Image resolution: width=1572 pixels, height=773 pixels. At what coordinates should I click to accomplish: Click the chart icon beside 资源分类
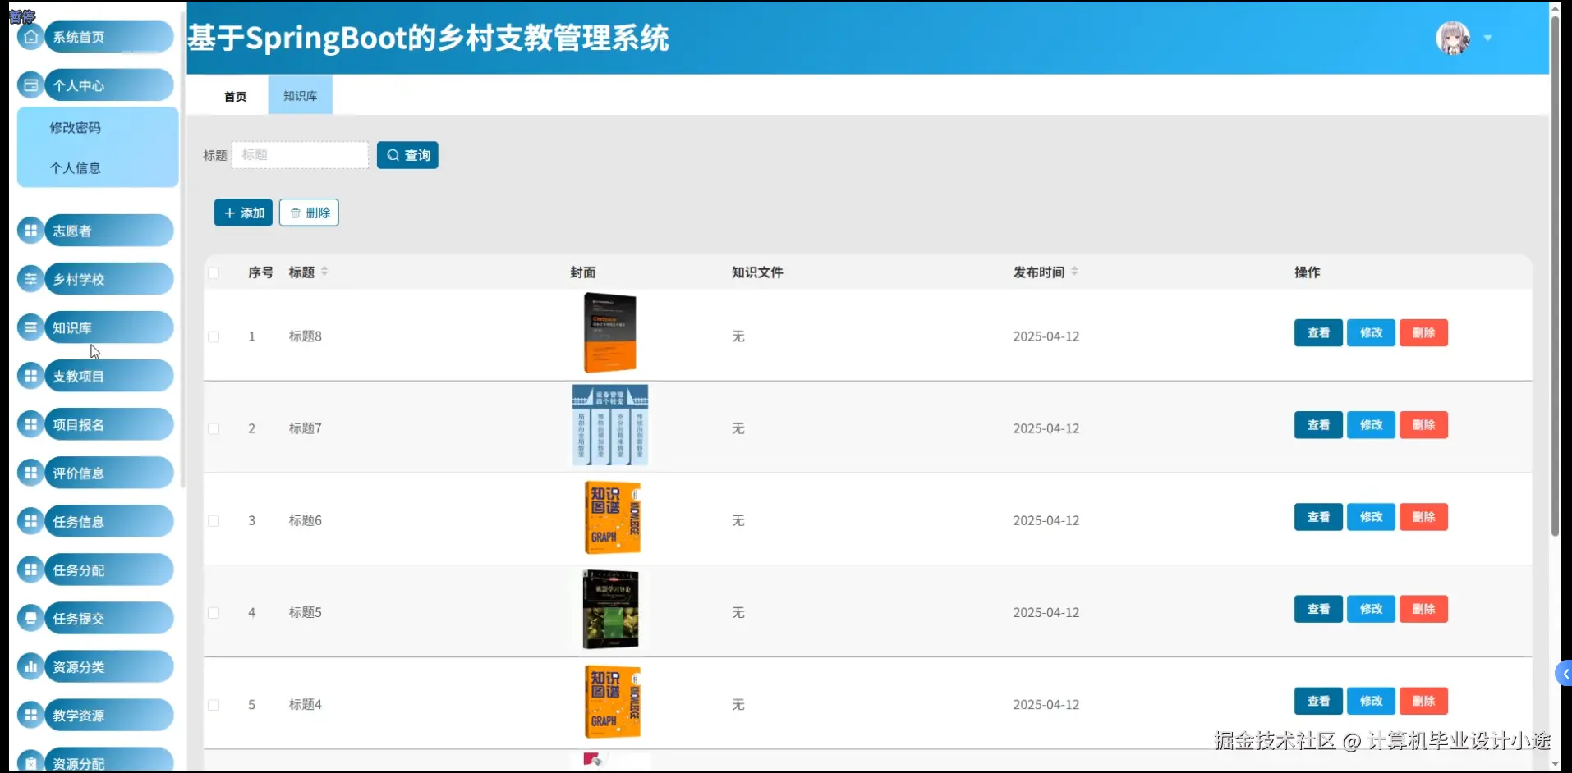(x=30, y=666)
